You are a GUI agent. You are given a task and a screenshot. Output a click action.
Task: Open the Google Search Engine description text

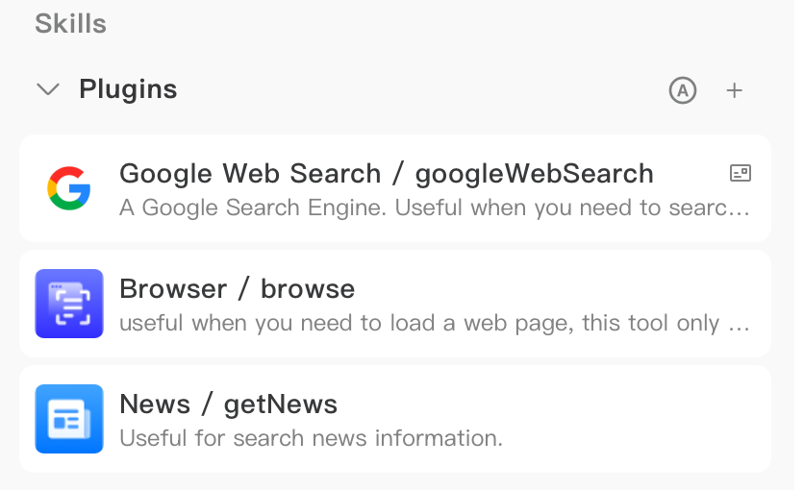coord(435,208)
